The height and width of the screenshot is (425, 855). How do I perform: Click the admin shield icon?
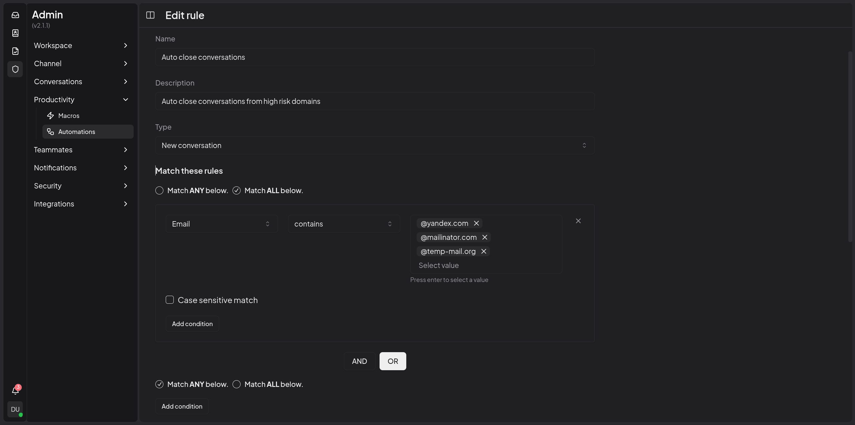[x=15, y=69]
